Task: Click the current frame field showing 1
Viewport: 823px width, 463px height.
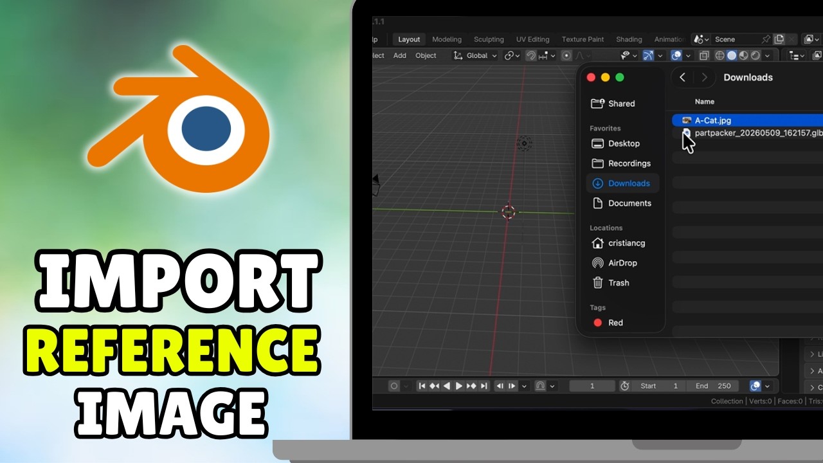Action: [592, 386]
